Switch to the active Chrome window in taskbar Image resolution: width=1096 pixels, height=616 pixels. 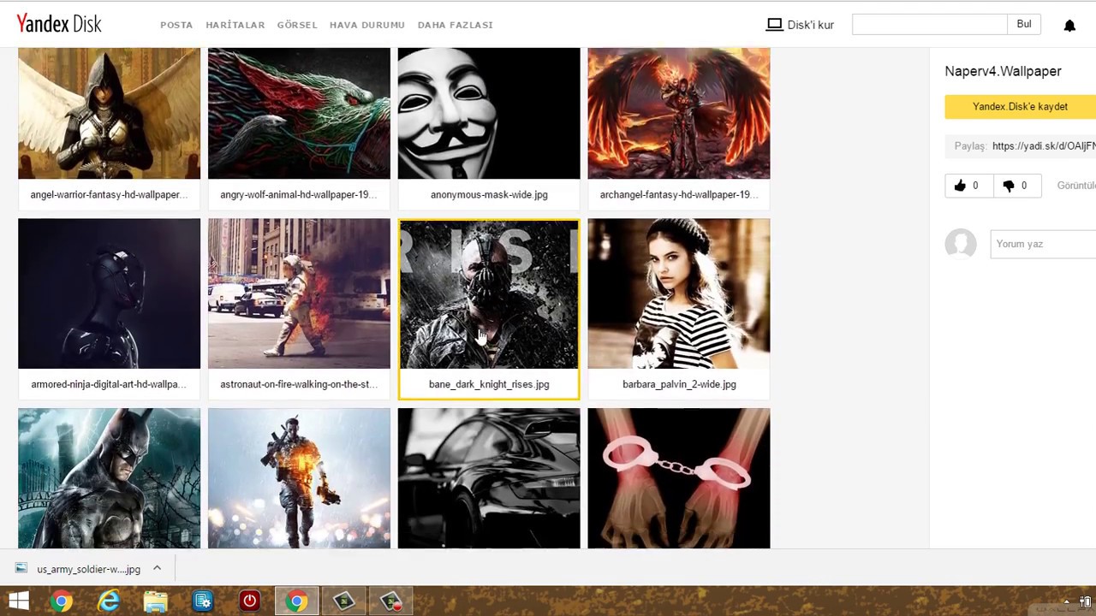(296, 601)
